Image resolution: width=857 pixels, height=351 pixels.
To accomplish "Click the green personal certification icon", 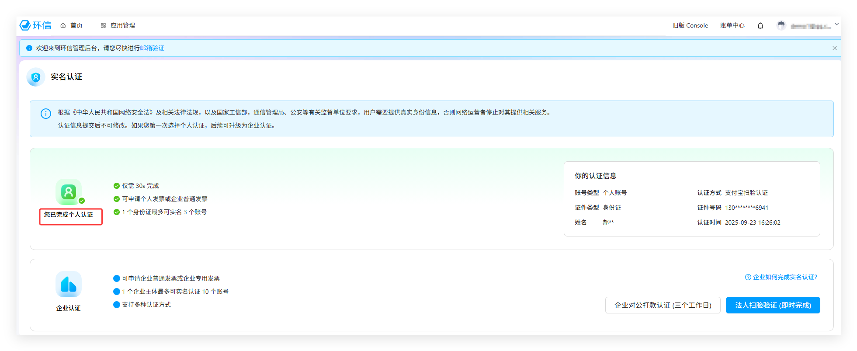I will (69, 192).
